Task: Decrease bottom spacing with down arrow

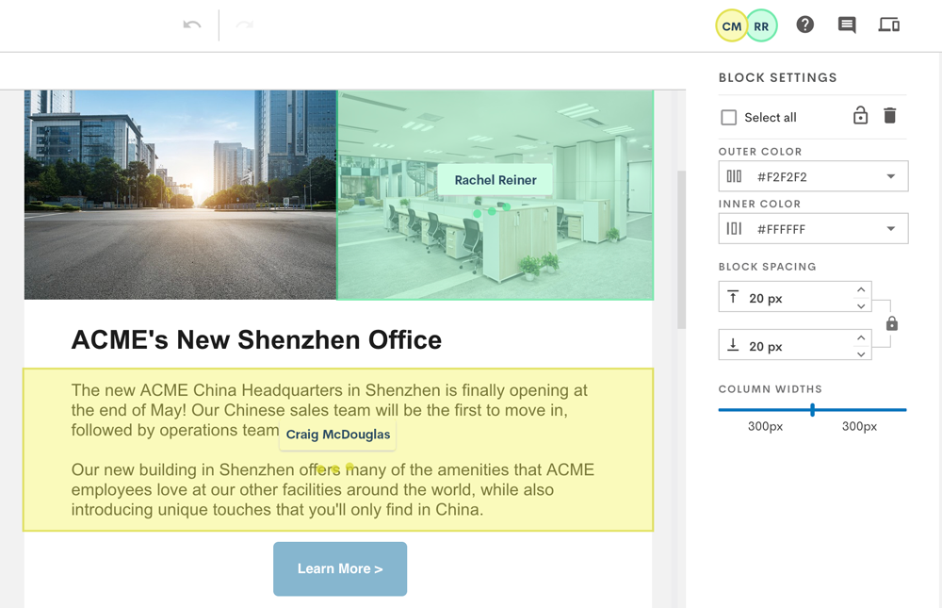Action: pos(861,353)
